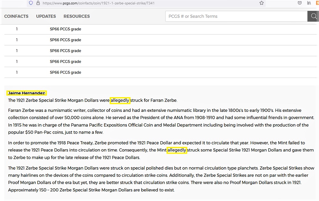Click the orange extension icon at the toolbar edge
319x201 pixels.
318,3
